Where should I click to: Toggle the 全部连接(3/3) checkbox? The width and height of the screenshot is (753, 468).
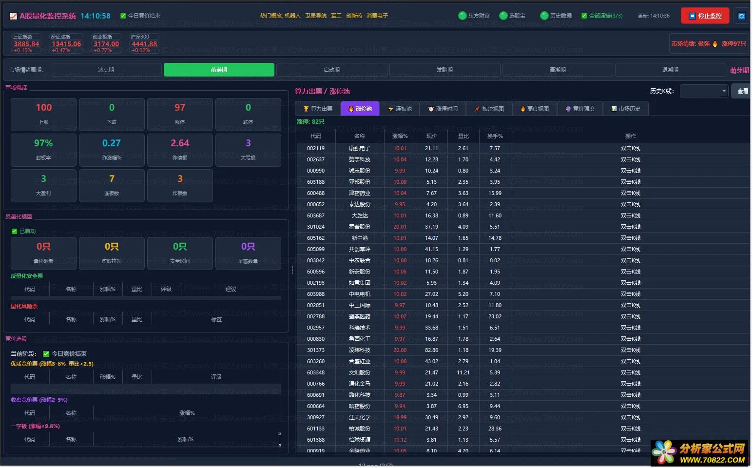[x=584, y=16]
